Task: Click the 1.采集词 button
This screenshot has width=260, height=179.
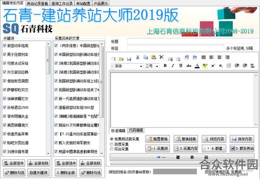Action: (157, 148)
